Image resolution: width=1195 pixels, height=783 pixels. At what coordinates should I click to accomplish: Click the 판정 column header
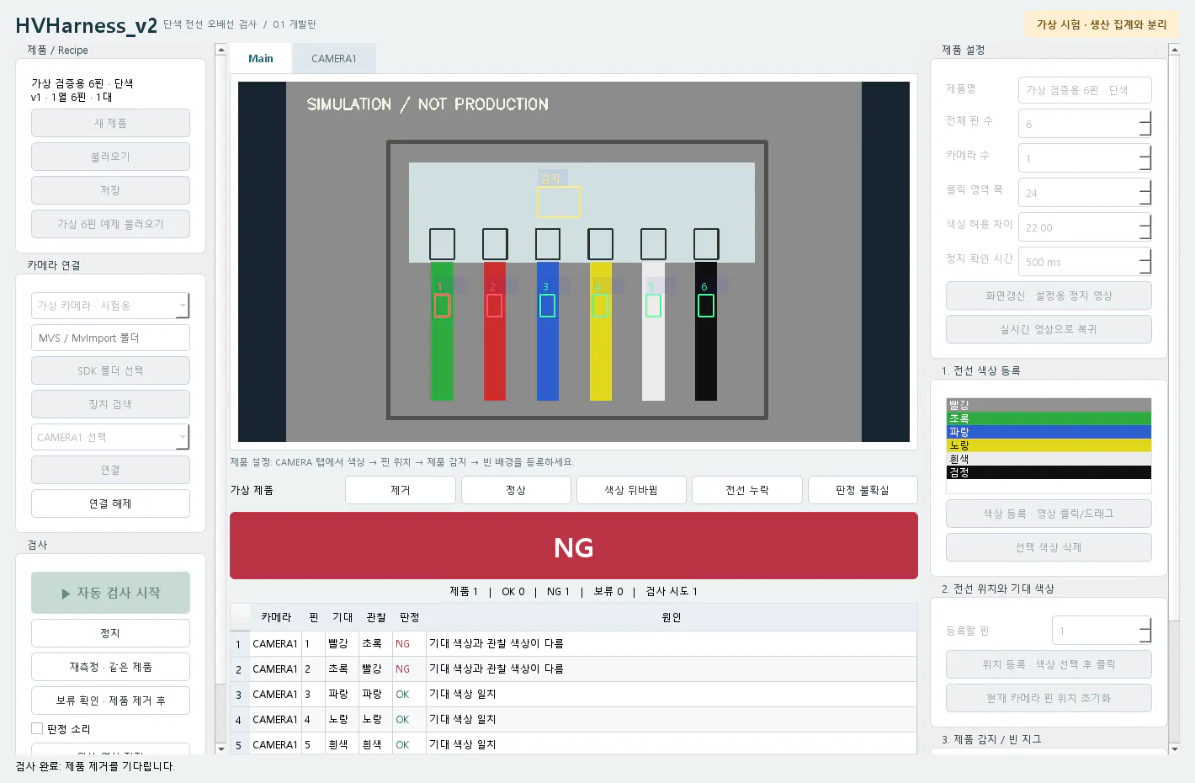coord(409,618)
